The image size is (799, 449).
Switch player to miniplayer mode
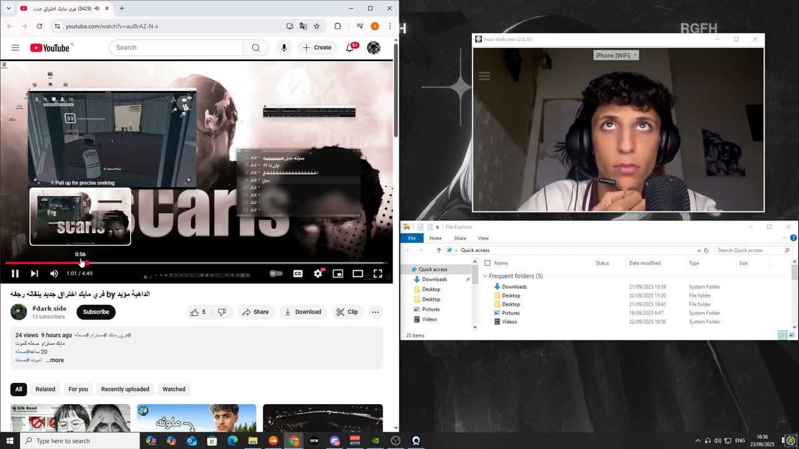[338, 273]
